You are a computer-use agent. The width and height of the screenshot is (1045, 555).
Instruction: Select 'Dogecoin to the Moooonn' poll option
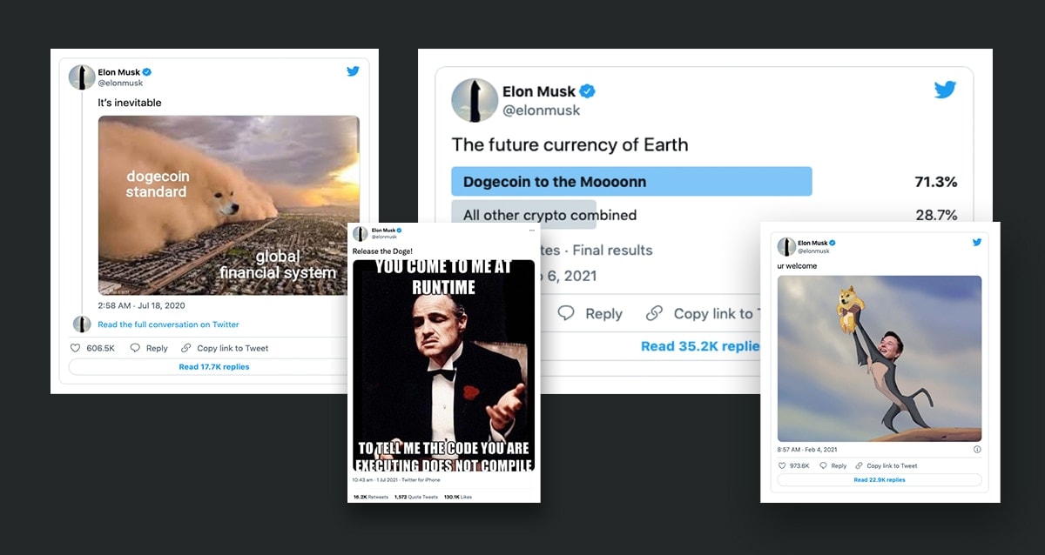click(631, 182)
